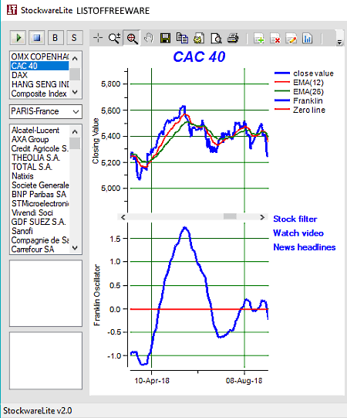The width and height of the screenshot is (347, 418).
Task: Select DAX in the index list
Action: (39, 75)
